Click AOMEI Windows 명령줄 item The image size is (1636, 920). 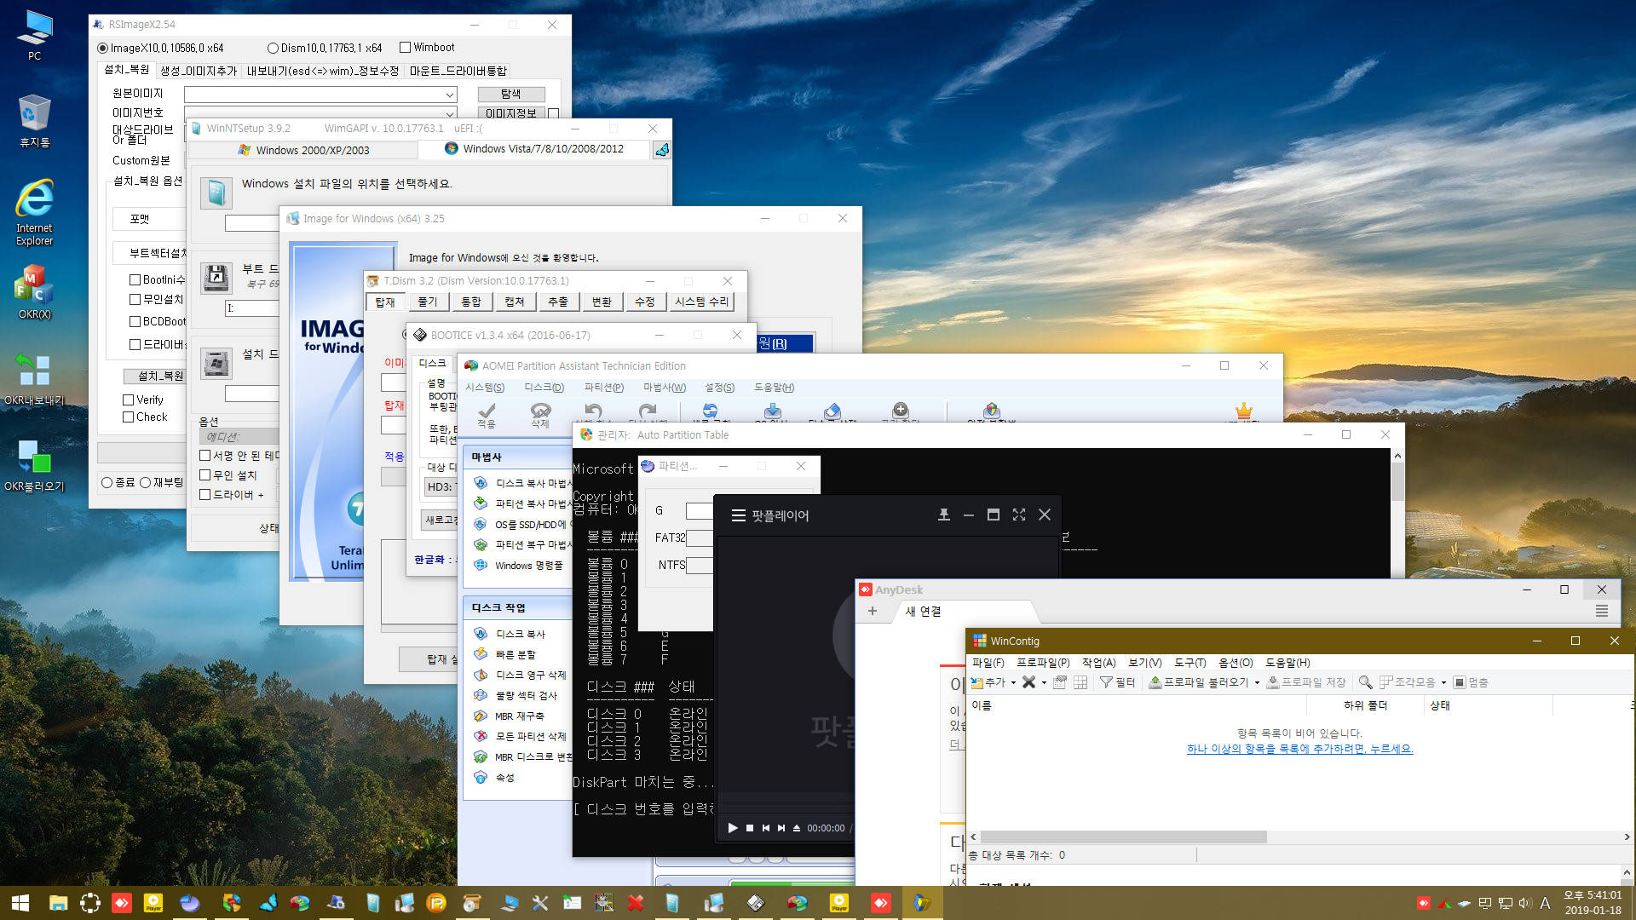coord(520,566)
